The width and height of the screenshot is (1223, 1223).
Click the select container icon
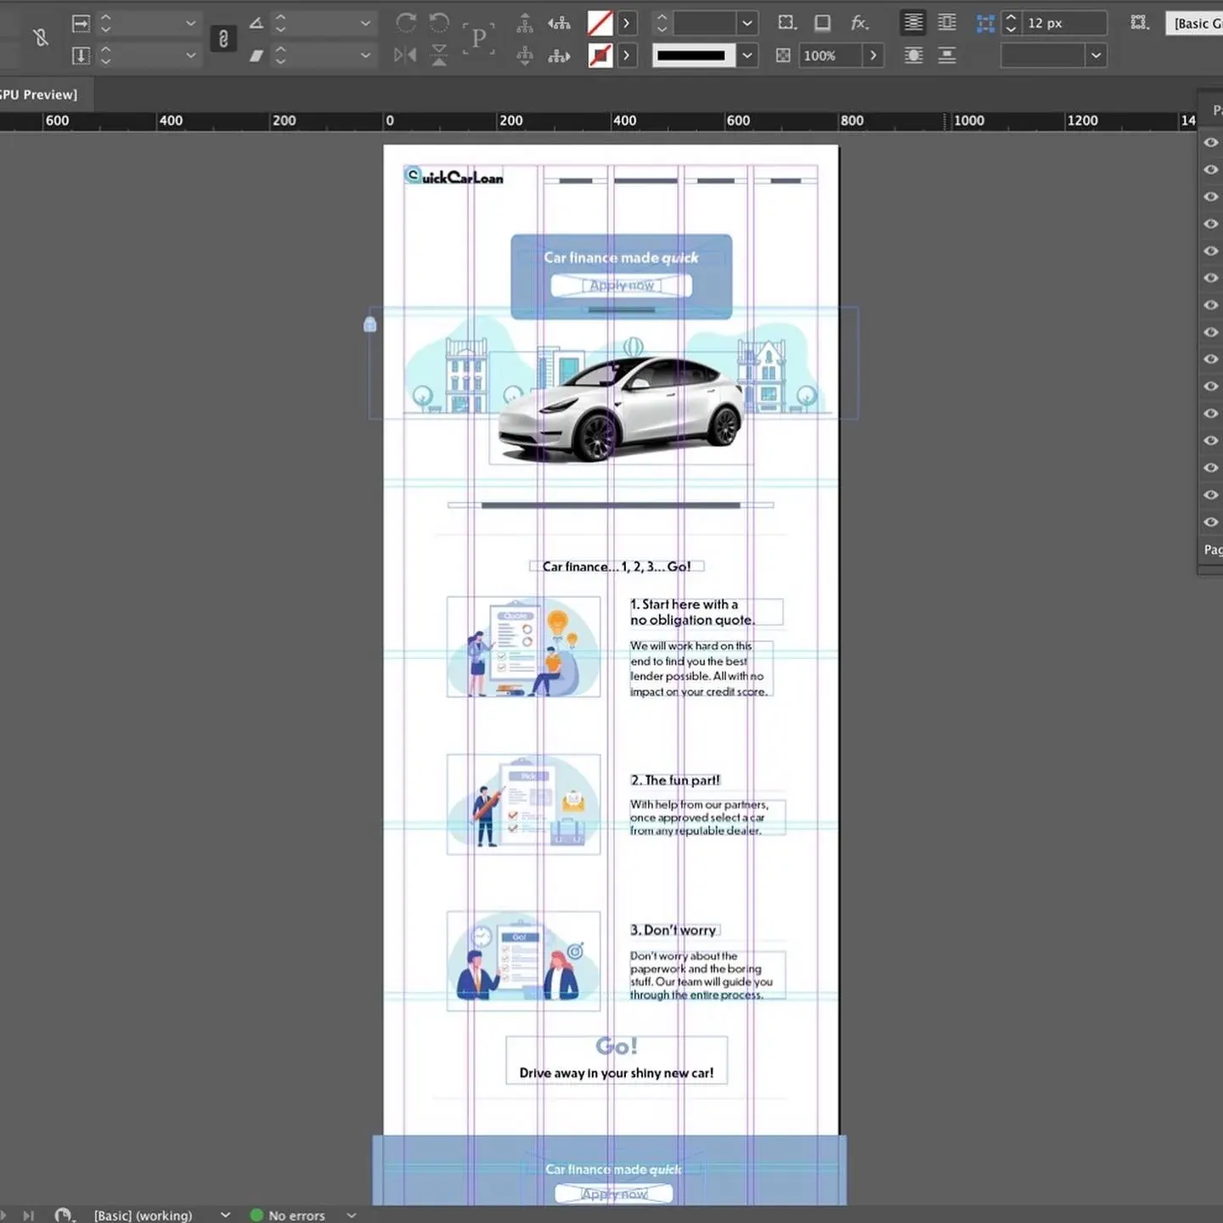point(525,23)
